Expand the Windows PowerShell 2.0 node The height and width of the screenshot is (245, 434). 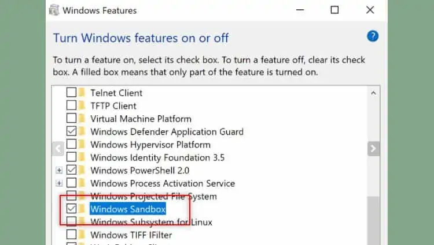(58, 171)
